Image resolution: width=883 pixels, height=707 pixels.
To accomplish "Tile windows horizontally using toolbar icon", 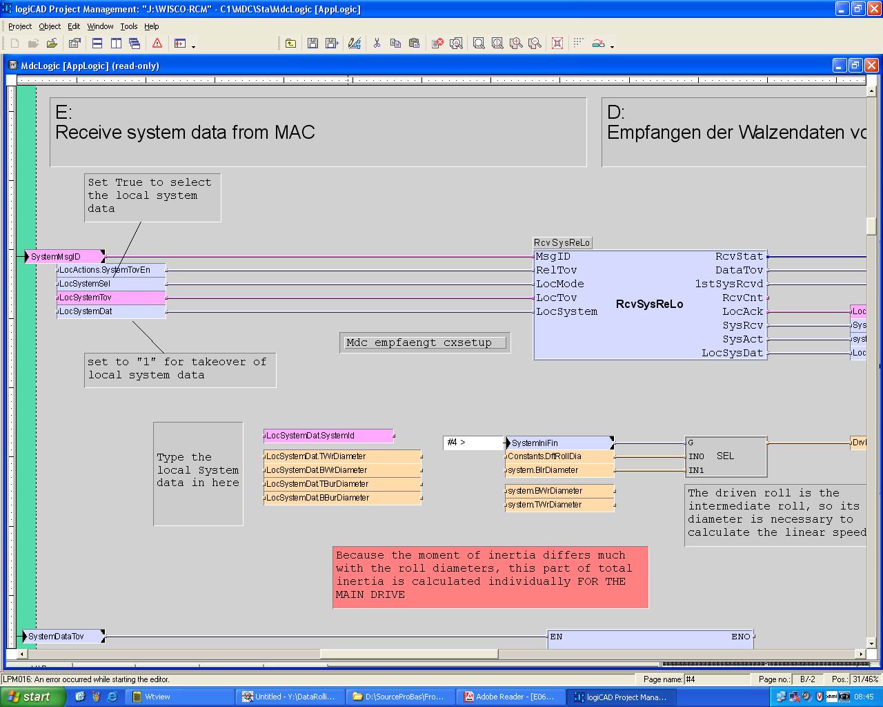I will [97, 43].
